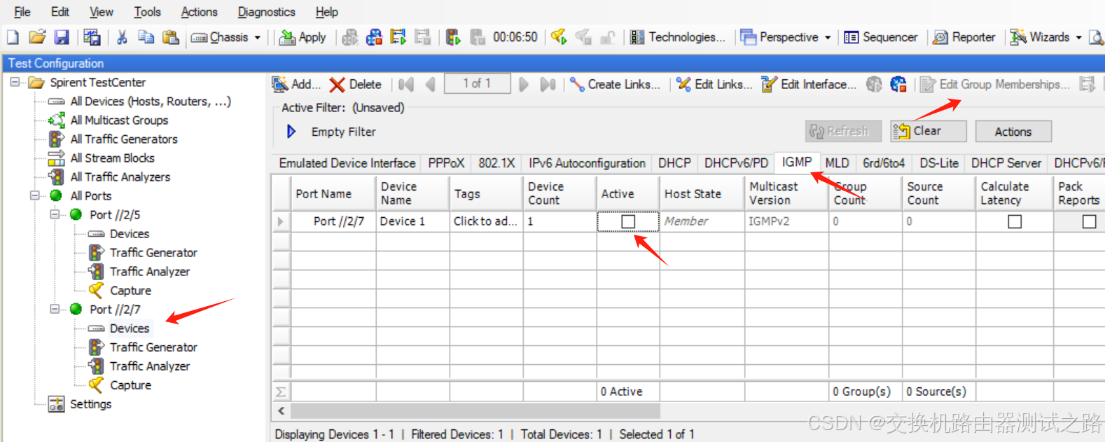Click the scrollbar left arrow below grid

click(x=282, y=410)
